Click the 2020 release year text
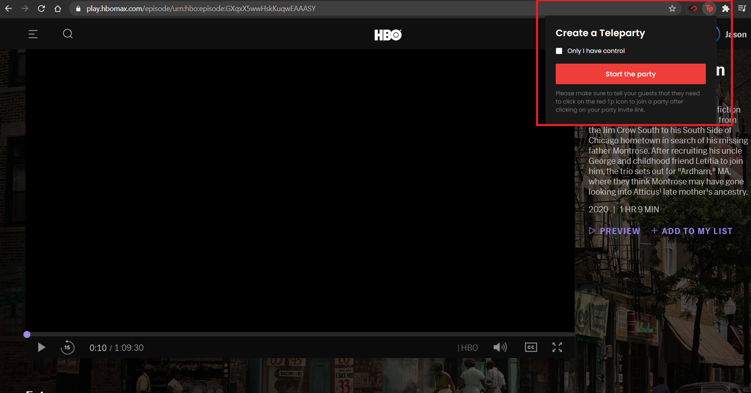The image size is (751, 393). coord(598,209)
